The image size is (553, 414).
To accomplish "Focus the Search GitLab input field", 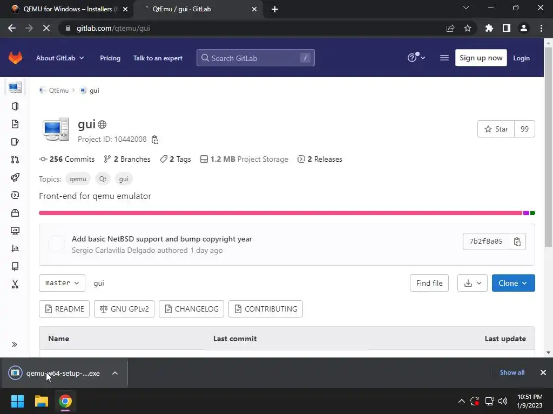I will click(x=255, y=58).
